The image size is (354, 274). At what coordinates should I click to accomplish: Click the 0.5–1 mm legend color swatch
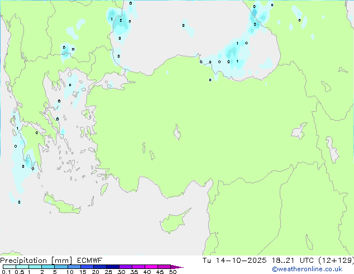(22, 267)
